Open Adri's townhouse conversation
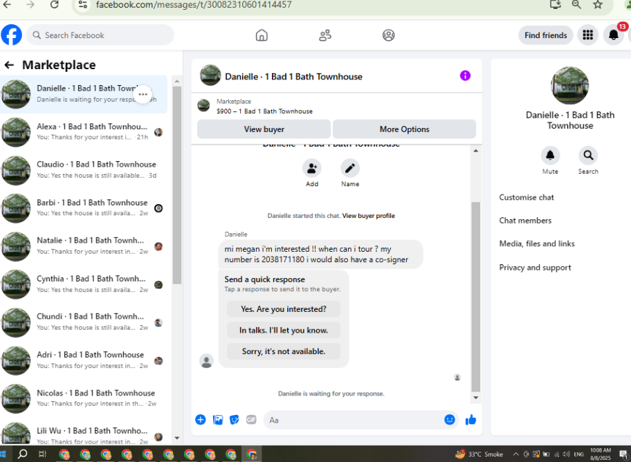The height and width of the screenshot is (462, 631). click(84, 360)
